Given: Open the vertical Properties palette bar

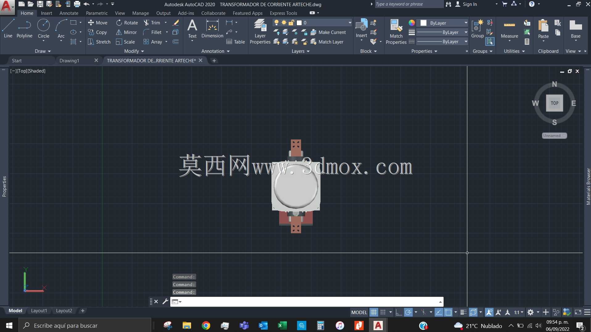Looking at the screenshot, I should (4, 186).
